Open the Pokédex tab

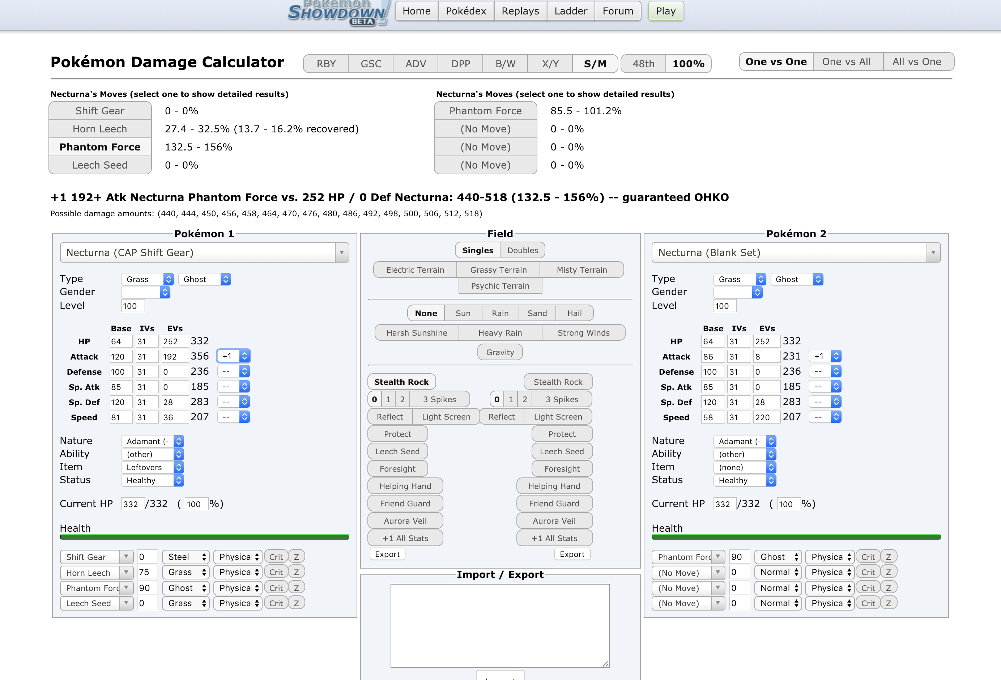click(x=466, y=11)
